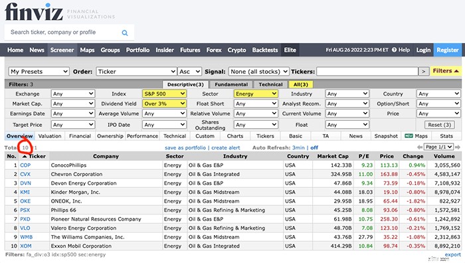Select the Snapshot view tab
Viewport: 465px width, 263px height.
386,136
